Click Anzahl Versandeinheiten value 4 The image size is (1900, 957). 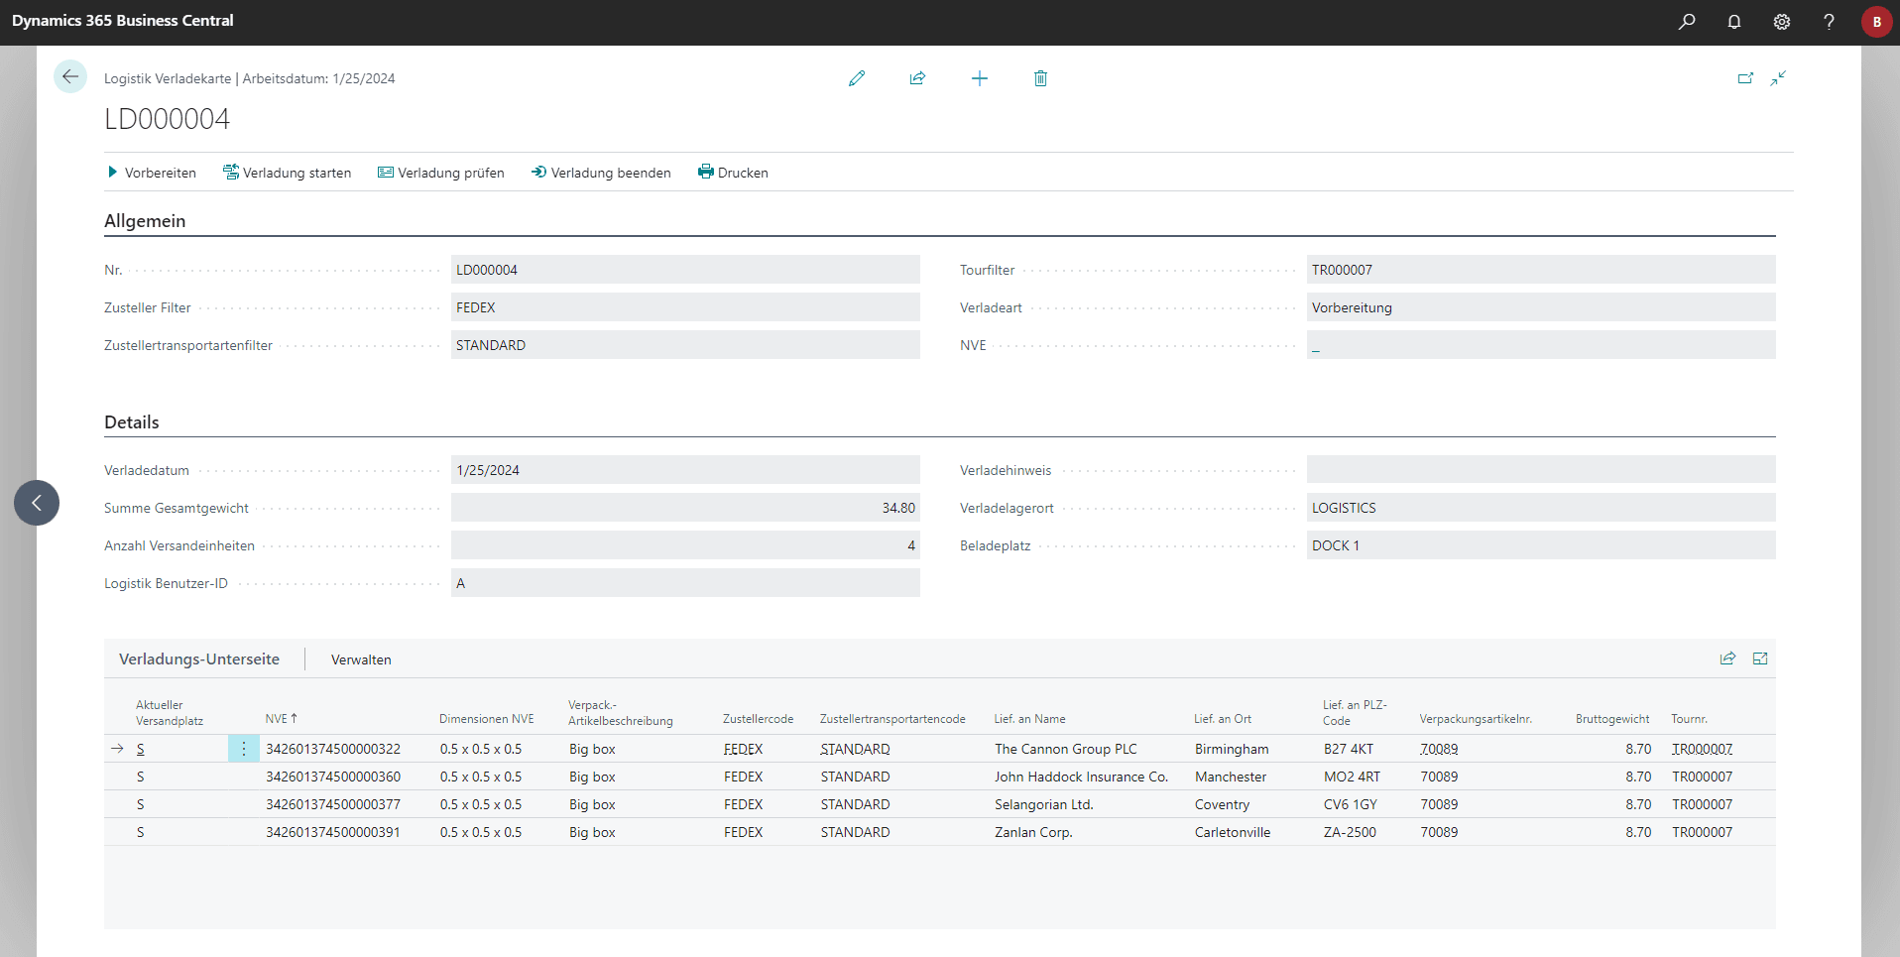click(x=685, y=545)
